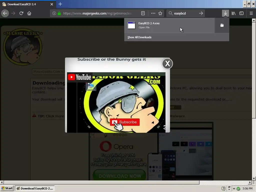Click the Opera logo in advertisement
The height and width of the screenshot is (192, 256).
click(x=116, y=146)
